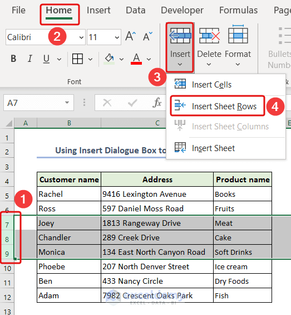The height and width of the screenshot is (315, 291).
Task: Select the cell containing Phoebe
Action: [x=69, y=266]
